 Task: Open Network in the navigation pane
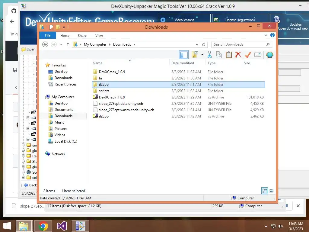pyautogui.click(x=58, y=154)
